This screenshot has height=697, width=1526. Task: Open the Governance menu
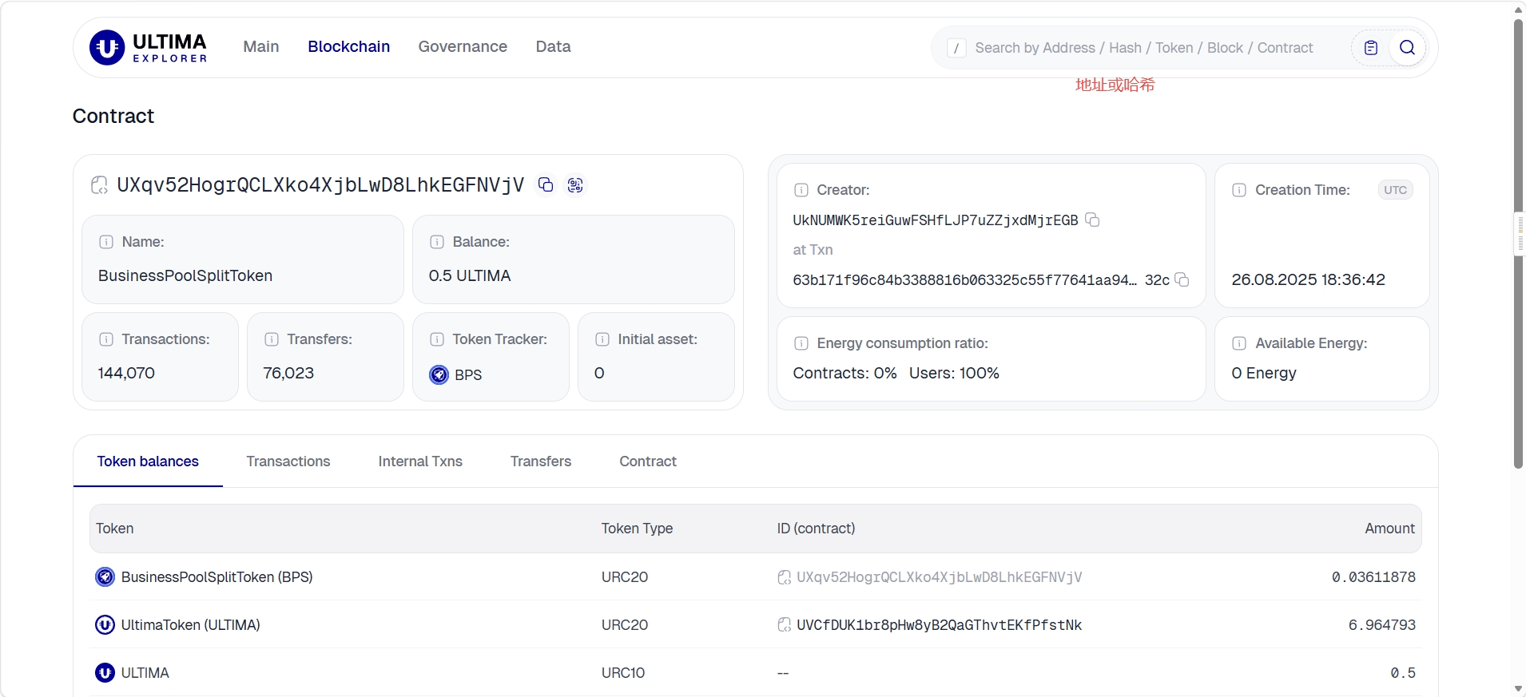point(463,46)
